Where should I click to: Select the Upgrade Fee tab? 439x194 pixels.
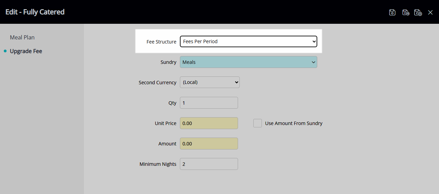[26, 51]
